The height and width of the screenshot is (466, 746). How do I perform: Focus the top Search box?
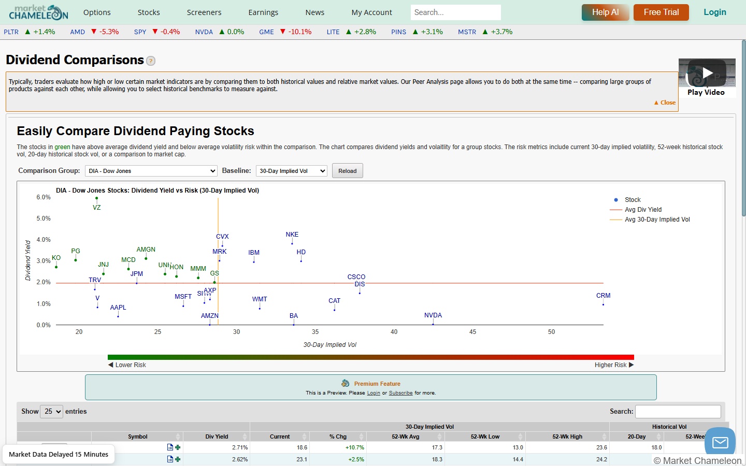pos(456,12)
